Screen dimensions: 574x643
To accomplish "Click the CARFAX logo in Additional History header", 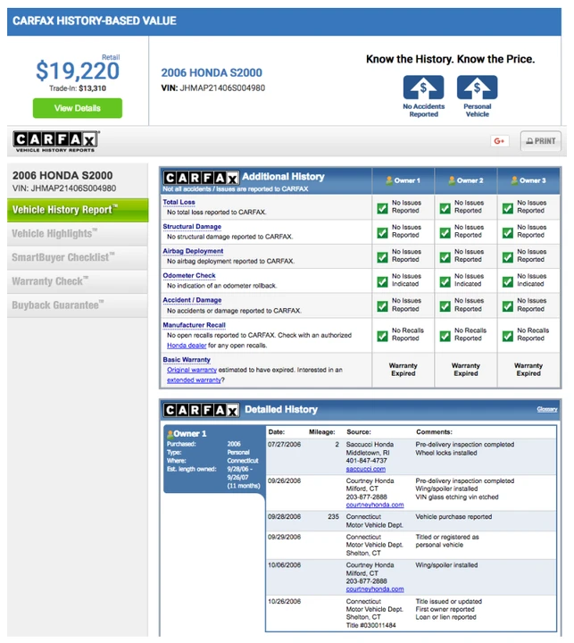I will (x=201, y=178).
